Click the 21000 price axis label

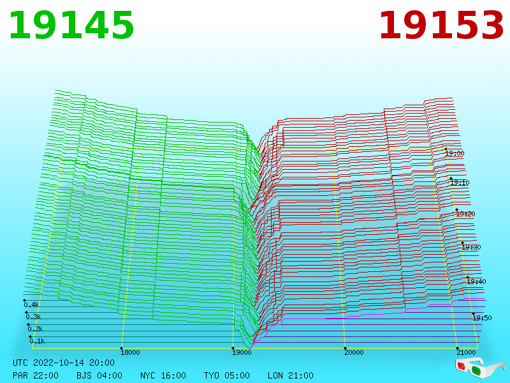(466, 352)
